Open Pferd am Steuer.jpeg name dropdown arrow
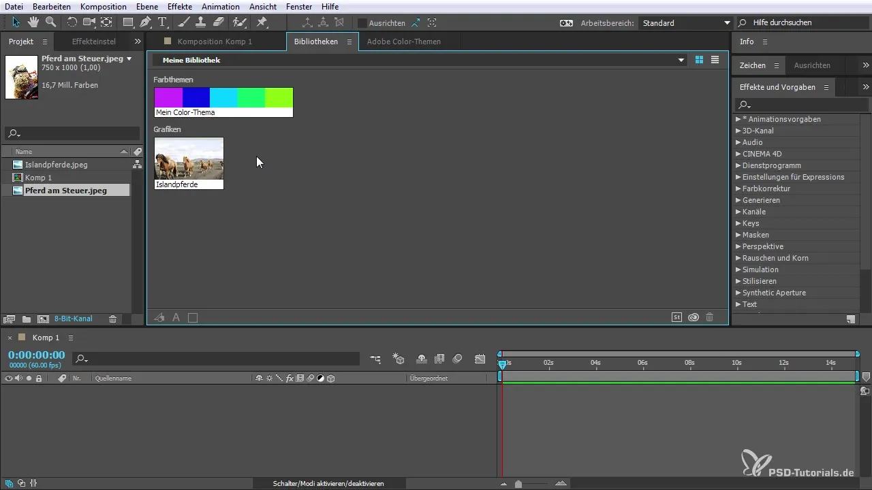 (x=129, y=59)
